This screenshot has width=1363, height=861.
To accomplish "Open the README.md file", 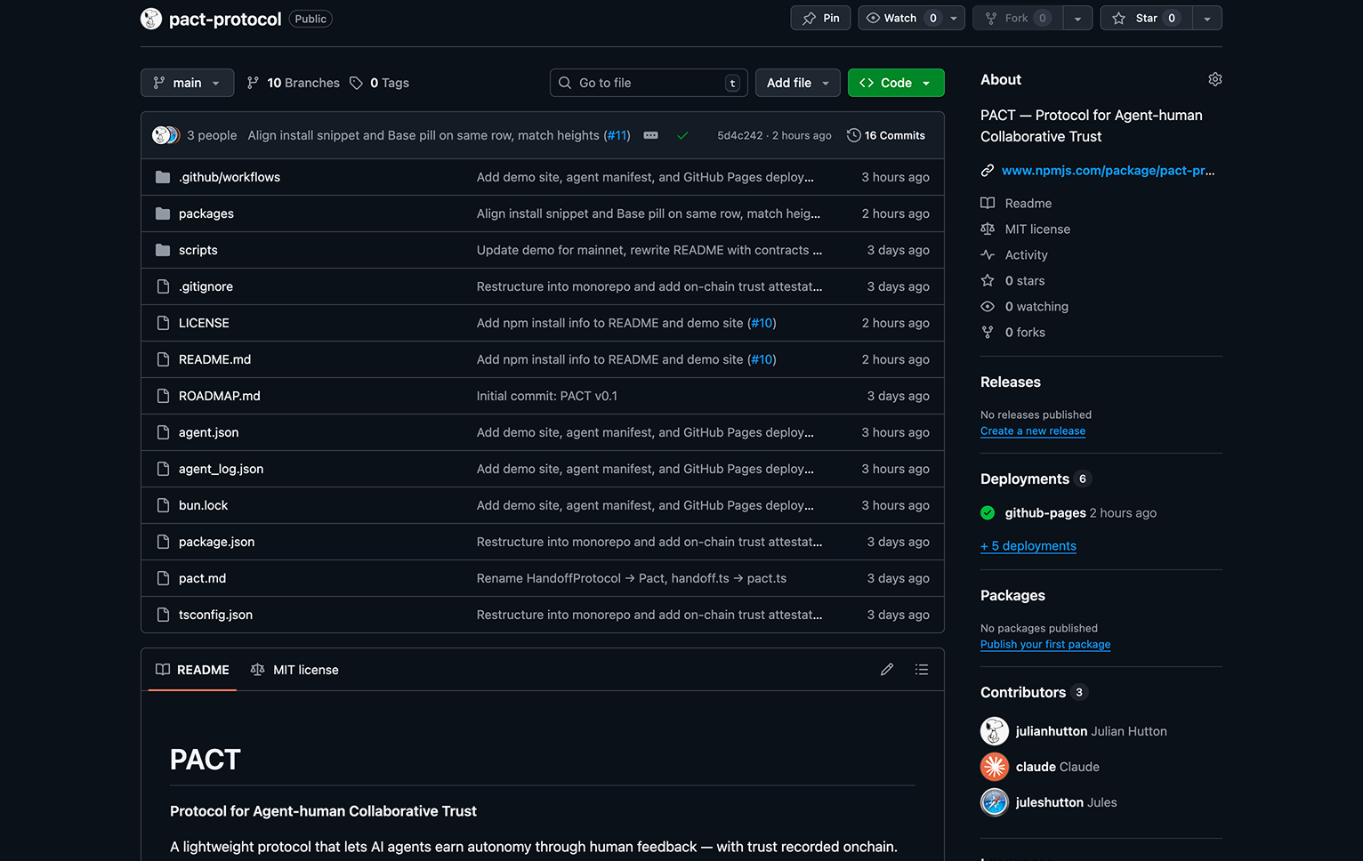I will tap(214, 359).
